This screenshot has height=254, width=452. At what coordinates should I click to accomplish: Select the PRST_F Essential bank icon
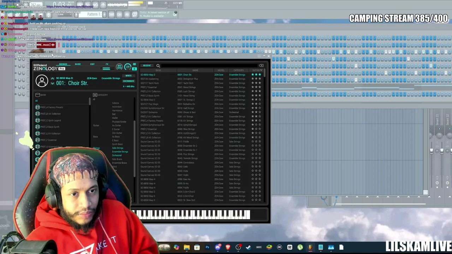click(37, 140)
